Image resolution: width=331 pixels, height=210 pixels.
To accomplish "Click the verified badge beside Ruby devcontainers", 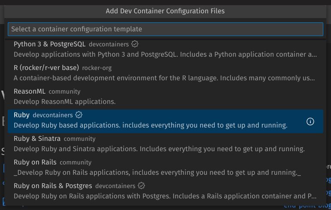I will click(79, 115).
